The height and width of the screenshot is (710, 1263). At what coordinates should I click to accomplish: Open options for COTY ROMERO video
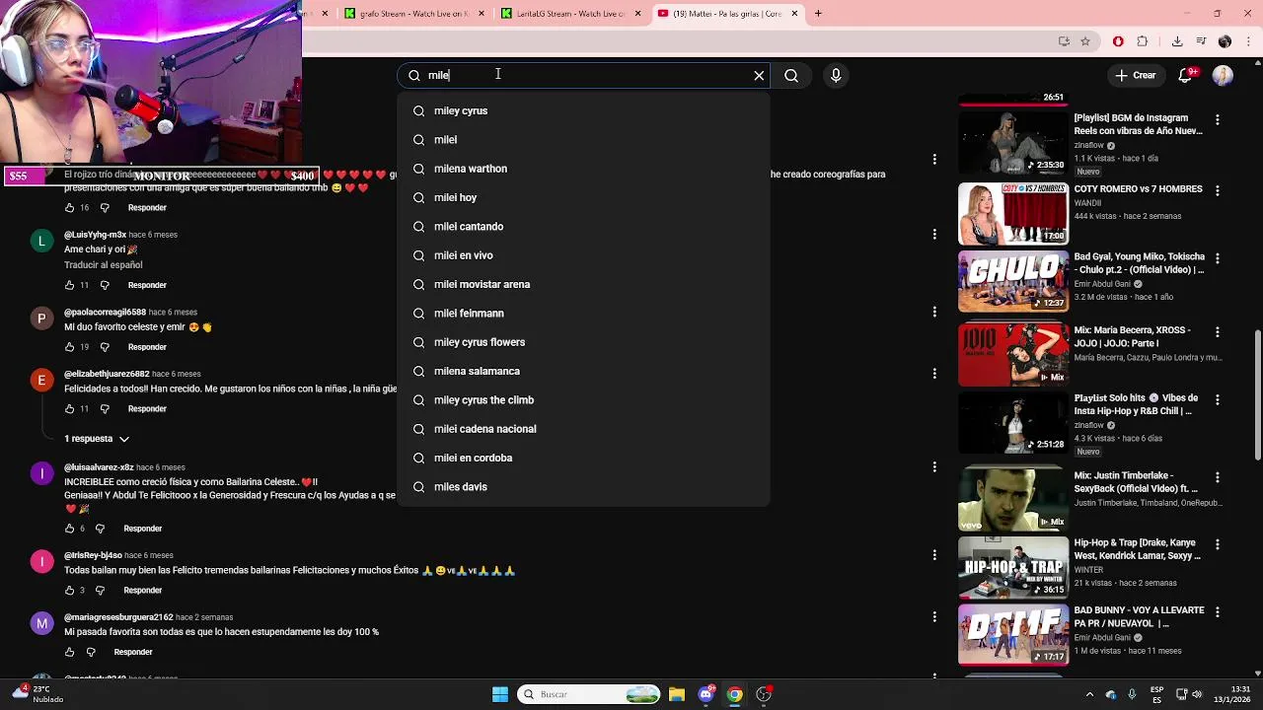[1217, 190]
